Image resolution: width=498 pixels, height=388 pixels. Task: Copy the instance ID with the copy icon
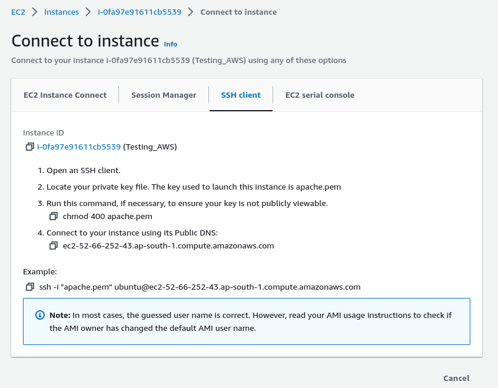tap(30, 147)
